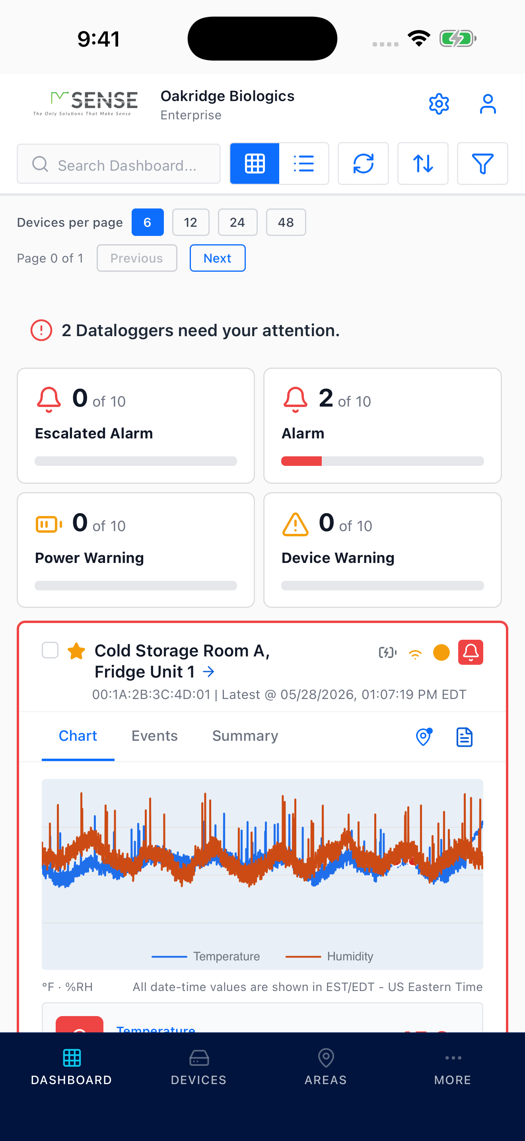Open the sort options arrows icon

coord(423,164)
